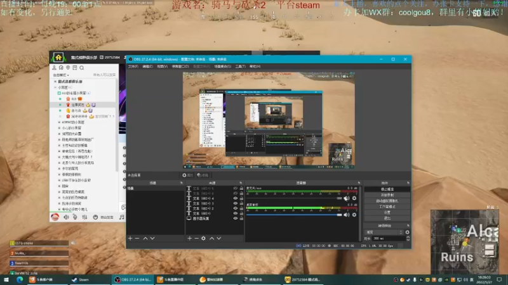Adjust the Mic/Aux volume slider
508x285 pixels.
[x=294, y=198]
